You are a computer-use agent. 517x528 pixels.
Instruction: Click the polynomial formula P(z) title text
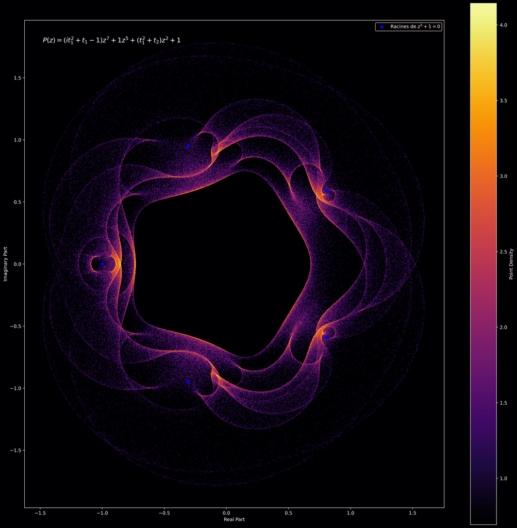(x=111, y=40)
